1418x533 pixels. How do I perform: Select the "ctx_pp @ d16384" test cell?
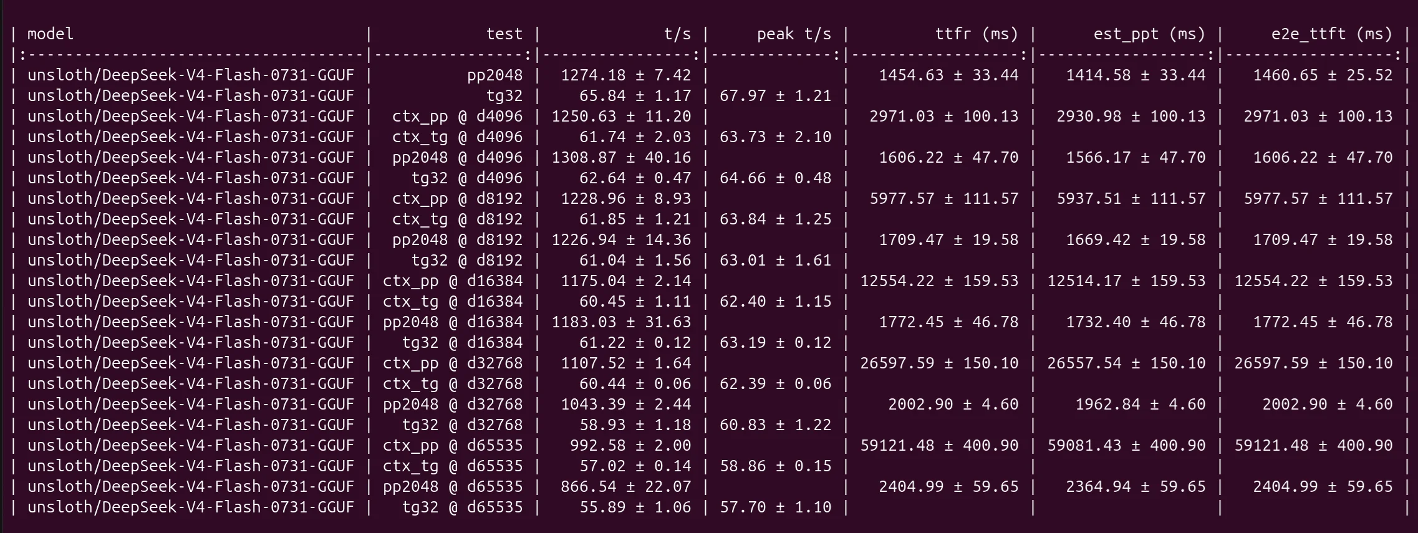click(453, 281)
